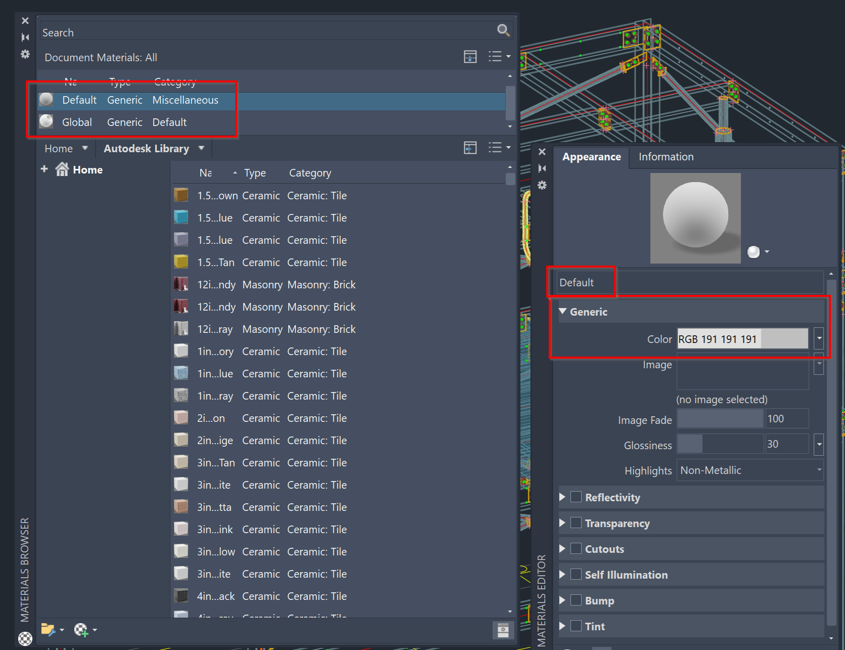Open the Materials Browser options gear
The width and height of the screenshot is (845, 650).
(24, 54)
